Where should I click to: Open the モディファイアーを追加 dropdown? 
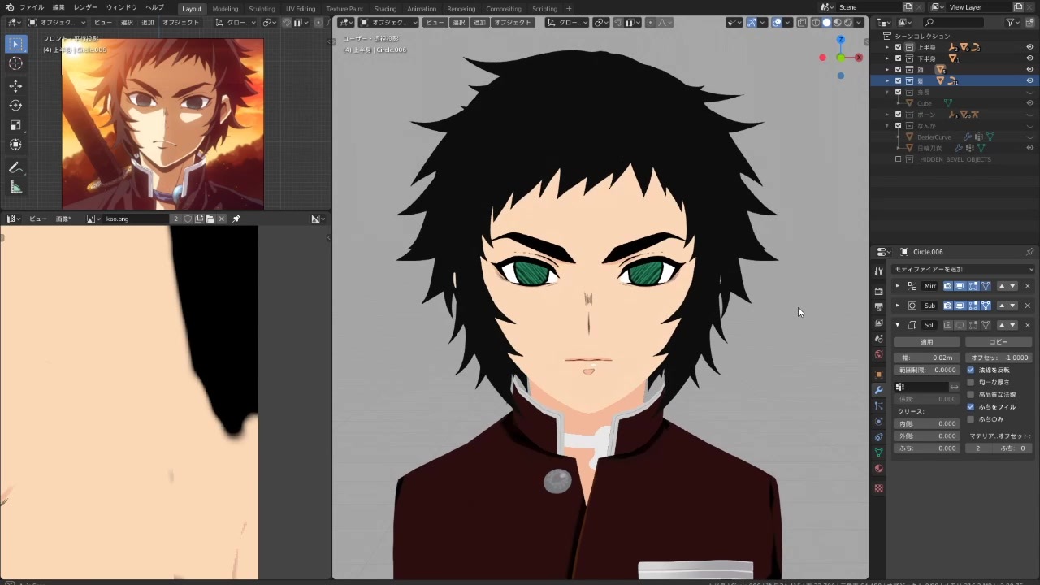tap(963, 269)
